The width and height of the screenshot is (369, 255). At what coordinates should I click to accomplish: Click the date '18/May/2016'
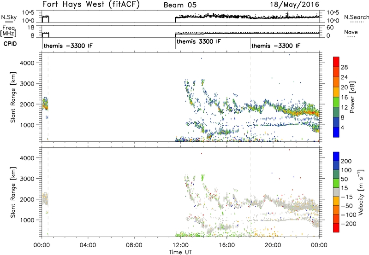294,4
